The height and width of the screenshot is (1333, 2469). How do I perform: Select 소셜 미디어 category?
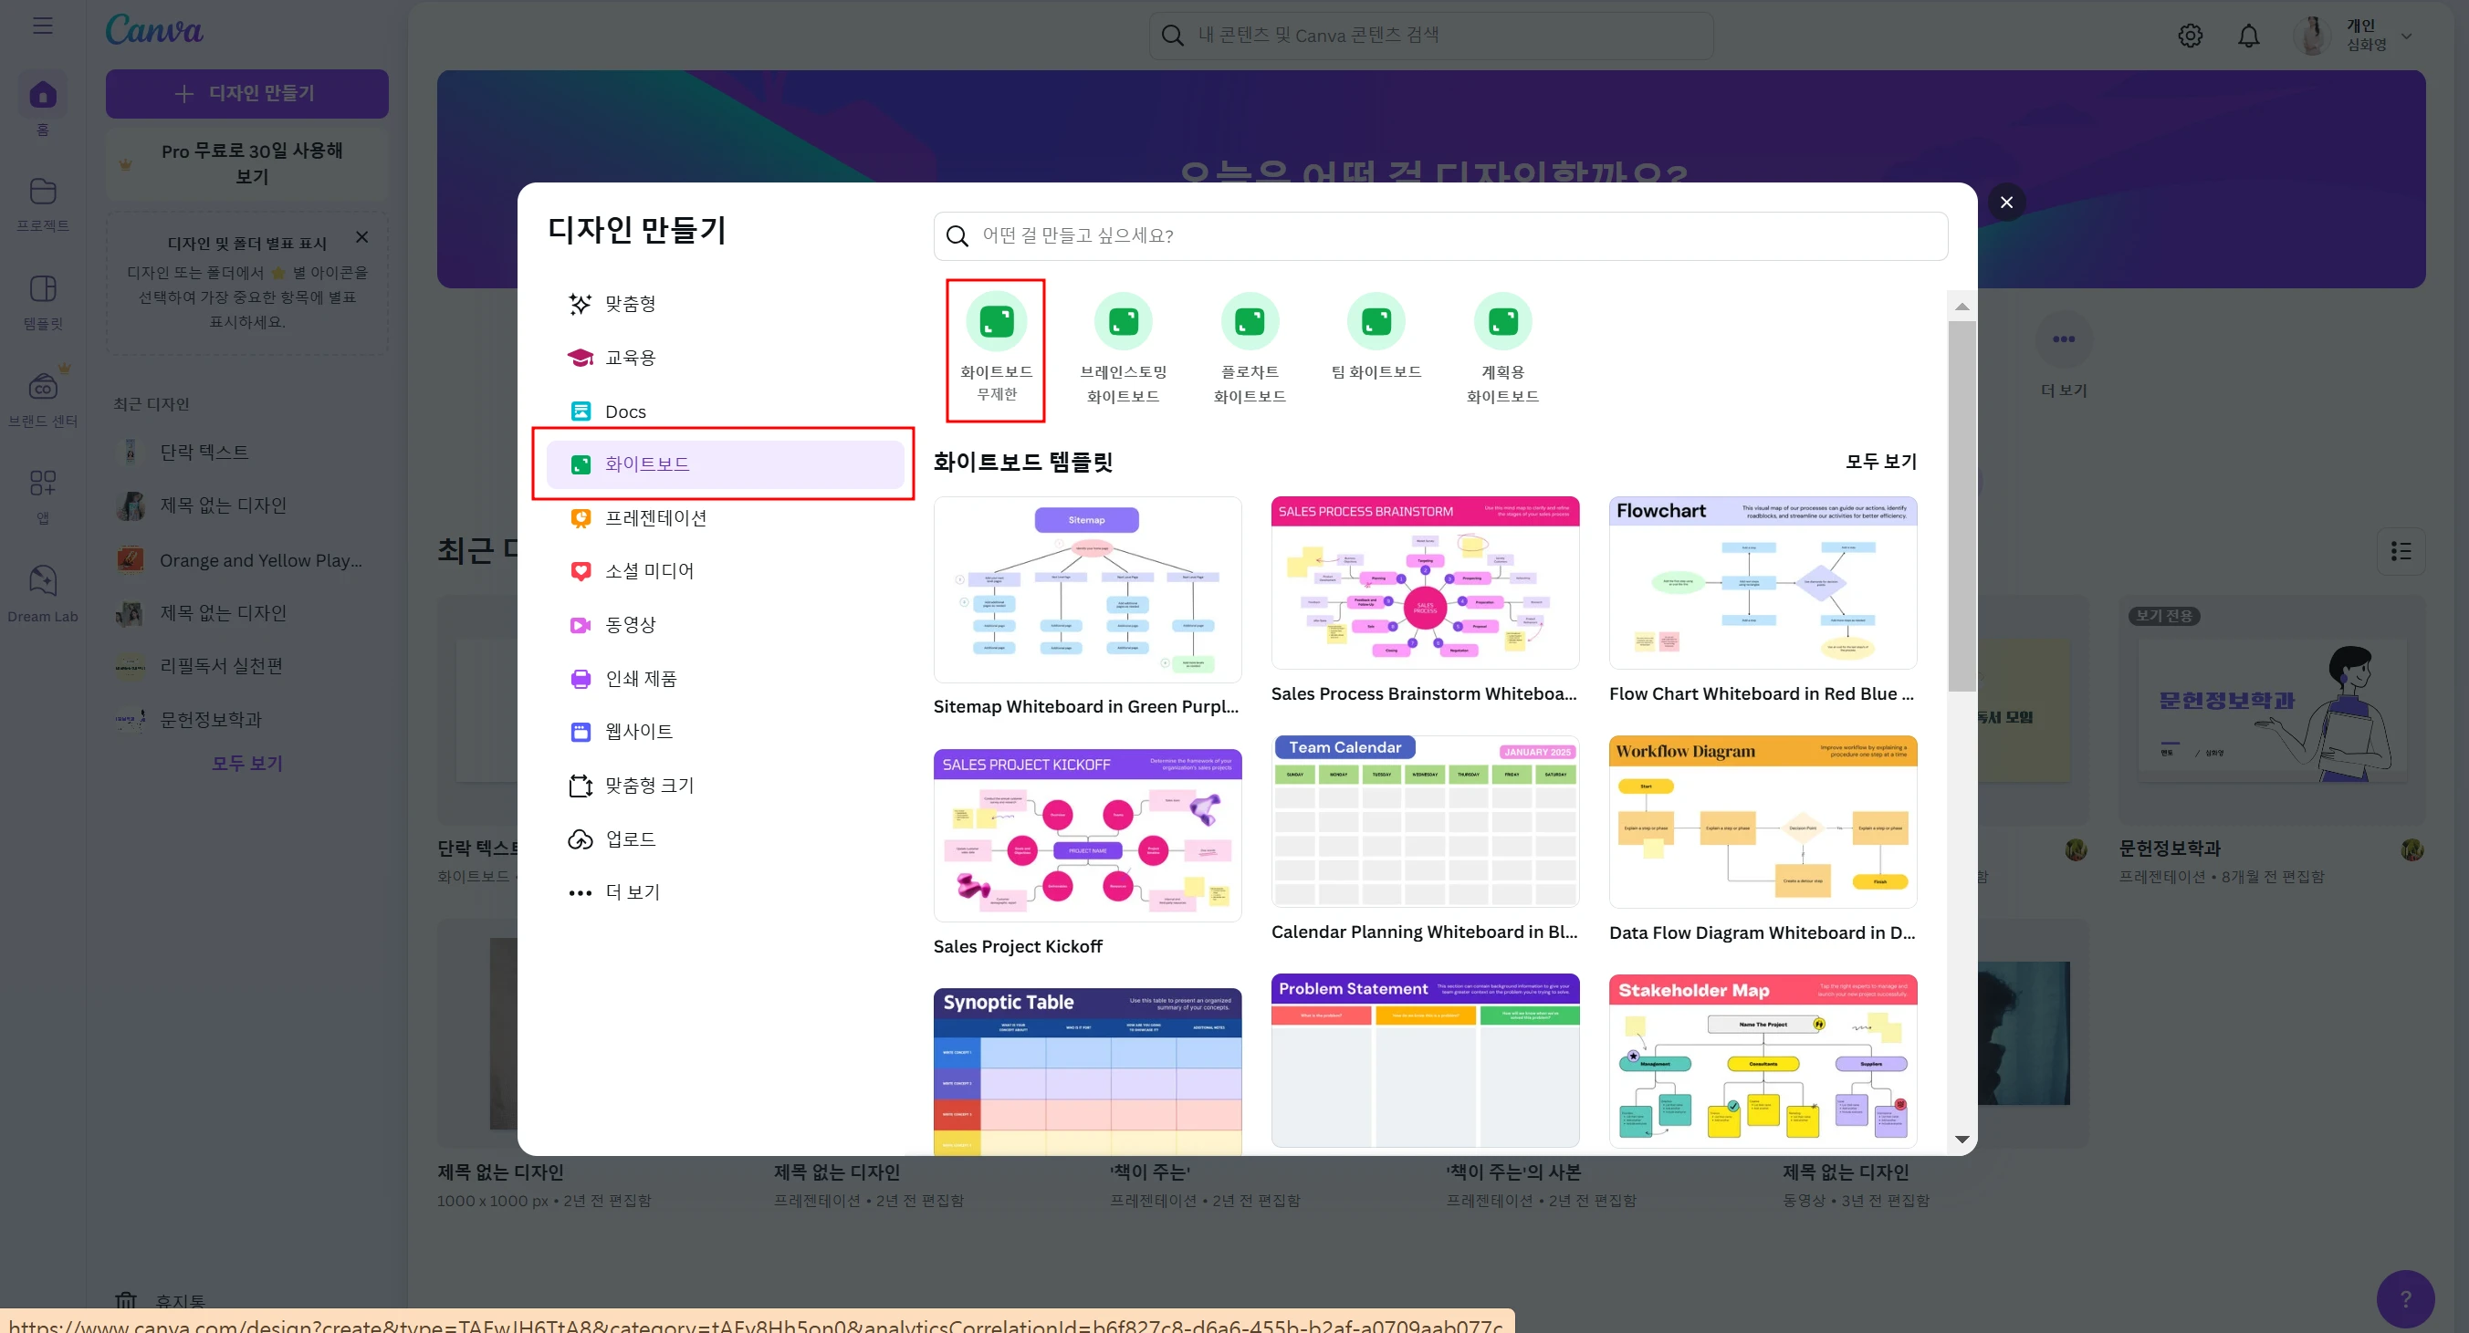pyautogui.click(x=725, y=571)
